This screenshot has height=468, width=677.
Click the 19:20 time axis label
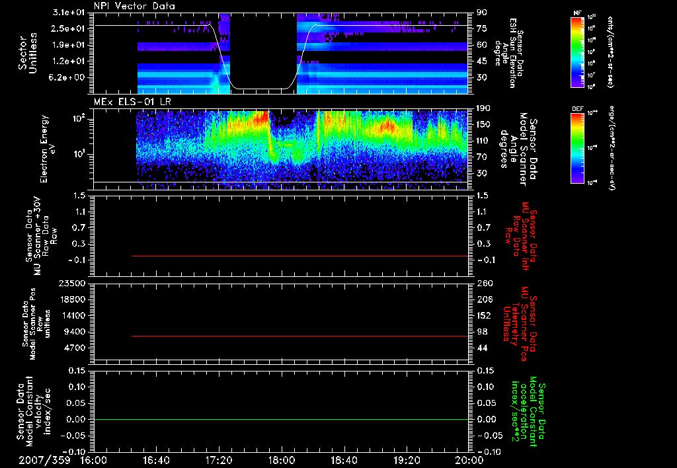(x=407, y=460)
